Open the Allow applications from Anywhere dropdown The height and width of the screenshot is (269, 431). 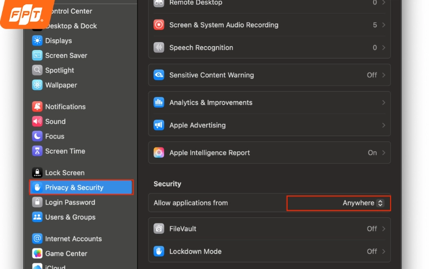(363, 203)
